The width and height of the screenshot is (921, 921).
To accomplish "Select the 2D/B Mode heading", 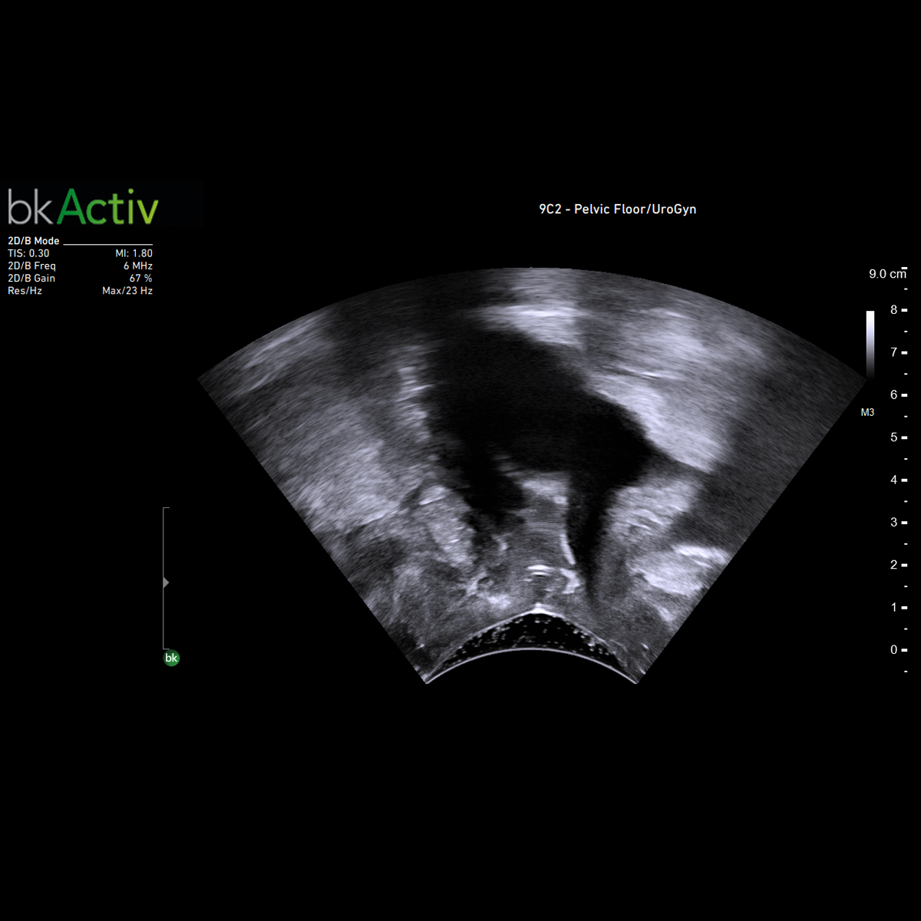I will tap(34, 241).
